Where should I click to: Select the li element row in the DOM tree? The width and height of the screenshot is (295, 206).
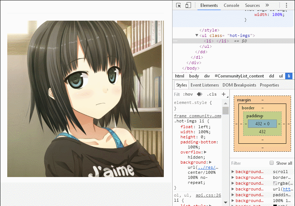tap(234, 41)
